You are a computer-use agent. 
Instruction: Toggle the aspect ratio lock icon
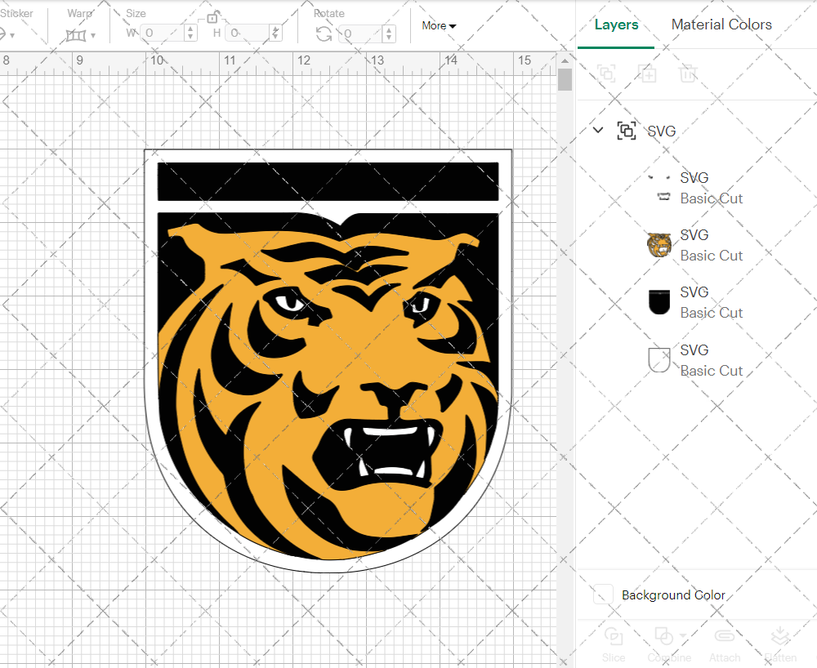[x=212, y=17]
